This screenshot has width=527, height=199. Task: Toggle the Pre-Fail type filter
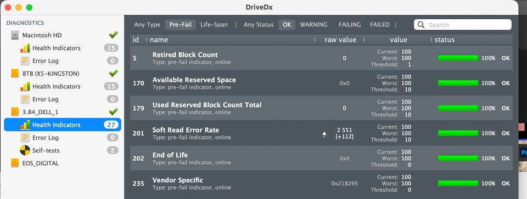click(x=180, y=25)
